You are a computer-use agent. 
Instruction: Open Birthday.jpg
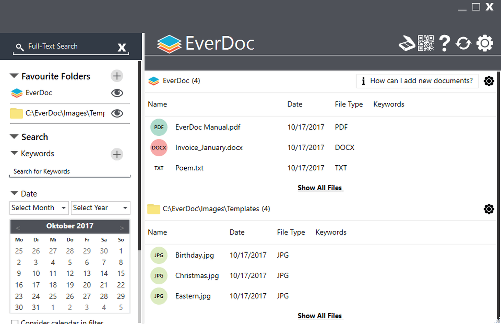click(x=195, y=256)
